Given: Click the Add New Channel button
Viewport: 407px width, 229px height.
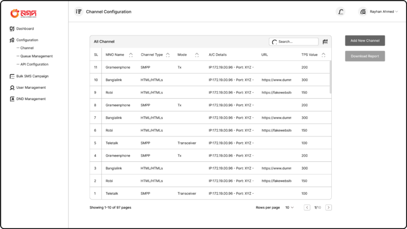Looking at the screenshot, I should pyautogui.click(x=365, y=41).
